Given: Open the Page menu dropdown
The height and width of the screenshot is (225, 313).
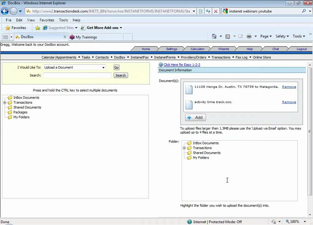Looking at the screenshot, I should click(266, 36).
